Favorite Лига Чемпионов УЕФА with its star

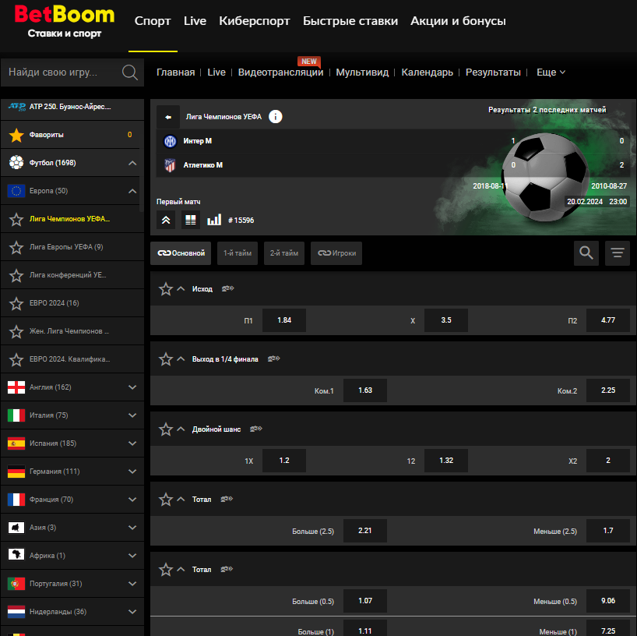click(x=16, y=220)
